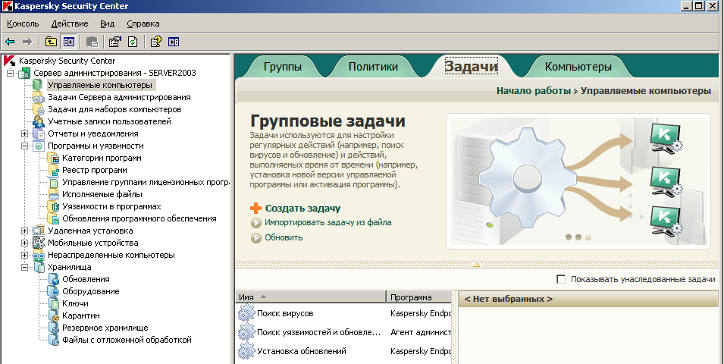Click Импортировать задачу из файла link

[328, 223]
